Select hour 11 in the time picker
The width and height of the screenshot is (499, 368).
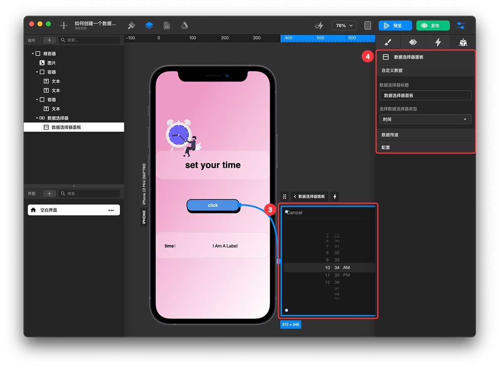pyautogui.click(x=328, y=275)
